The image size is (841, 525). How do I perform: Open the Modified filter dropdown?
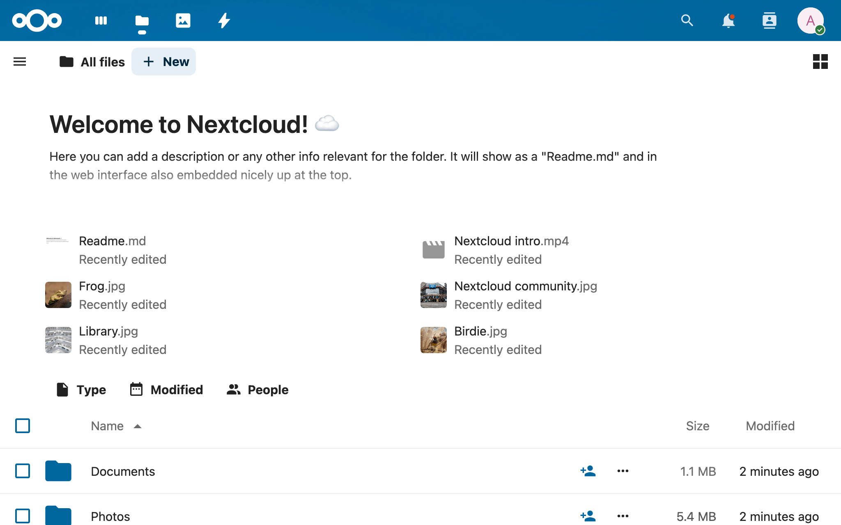click(x=166, y=390)
